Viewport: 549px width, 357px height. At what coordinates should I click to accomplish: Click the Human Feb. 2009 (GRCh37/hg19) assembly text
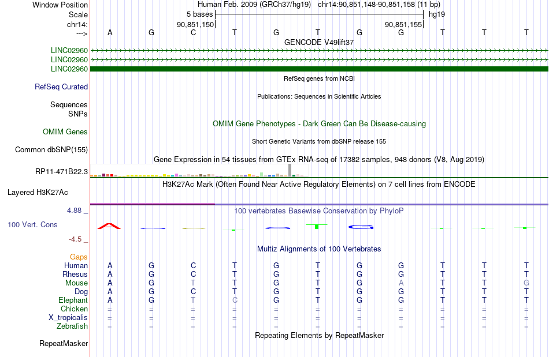(254, 5)
